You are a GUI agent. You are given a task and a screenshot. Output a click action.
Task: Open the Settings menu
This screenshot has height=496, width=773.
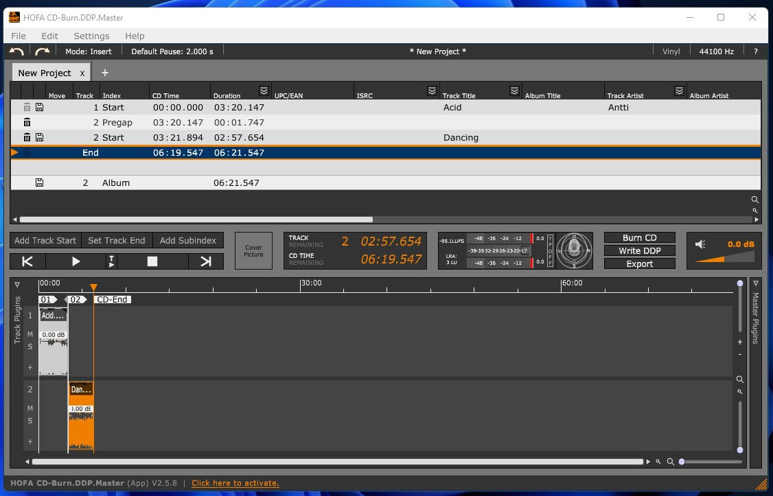[x=91, y=36]
